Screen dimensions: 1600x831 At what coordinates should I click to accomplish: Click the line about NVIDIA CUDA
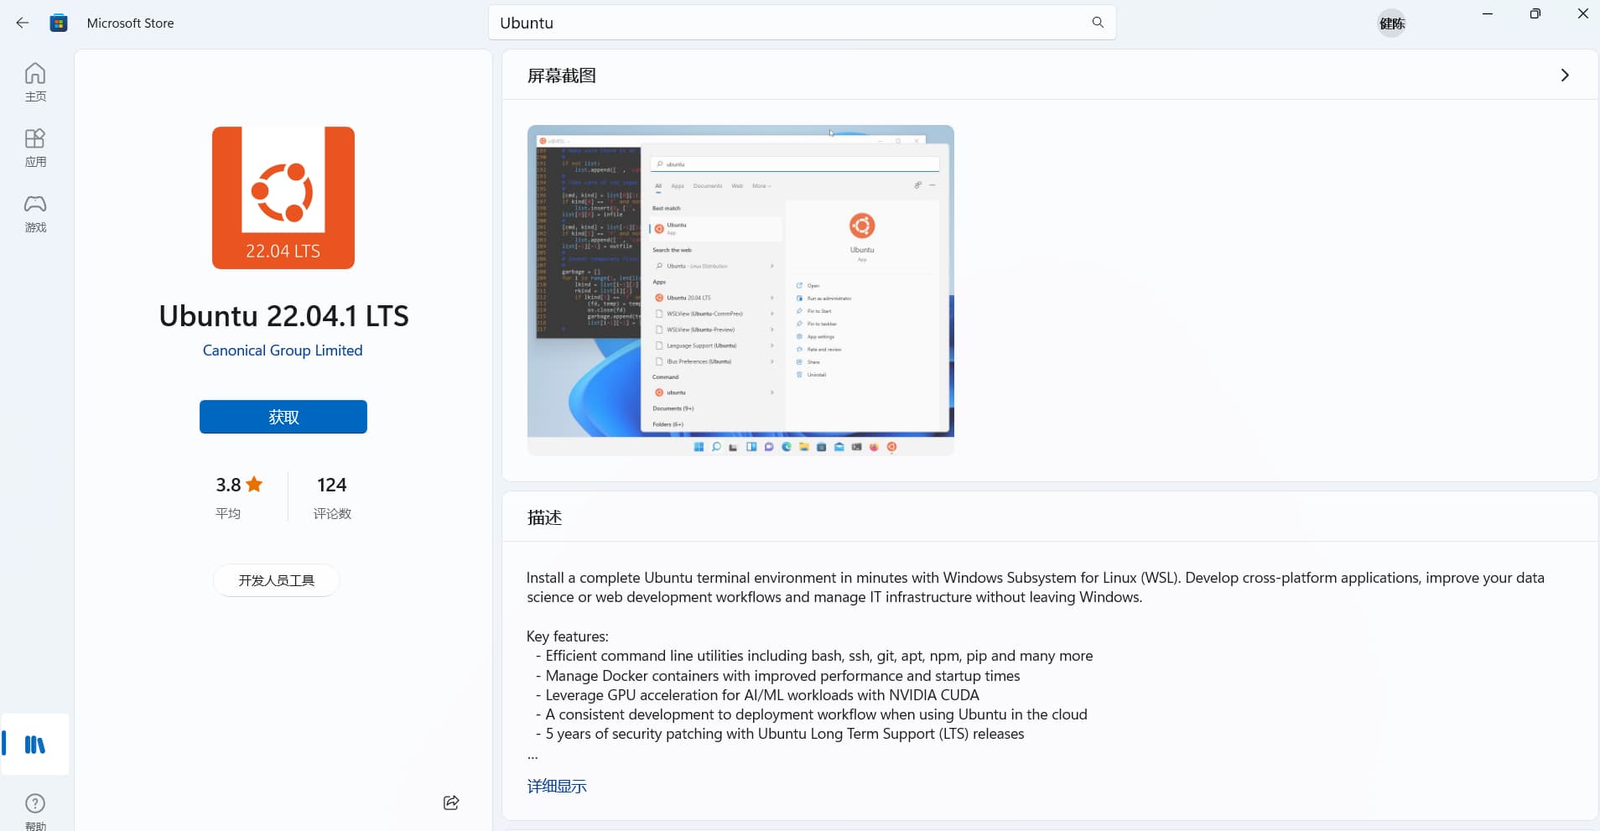pyautogui.click(x=757, y=694)
